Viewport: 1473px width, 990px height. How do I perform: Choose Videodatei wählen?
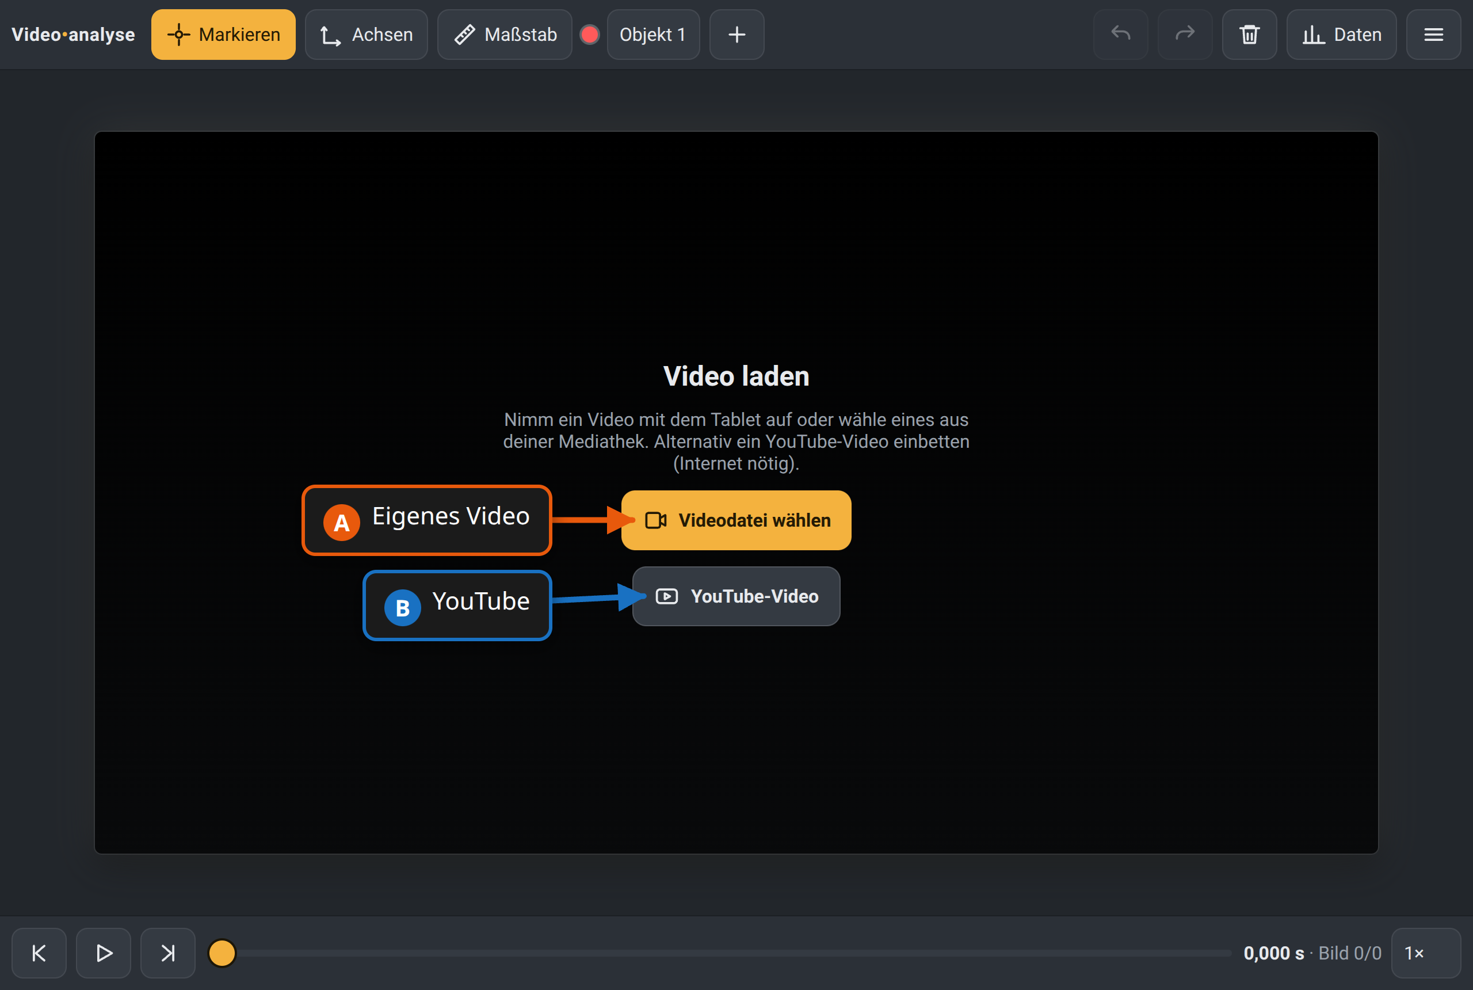[x=736, y=520]
